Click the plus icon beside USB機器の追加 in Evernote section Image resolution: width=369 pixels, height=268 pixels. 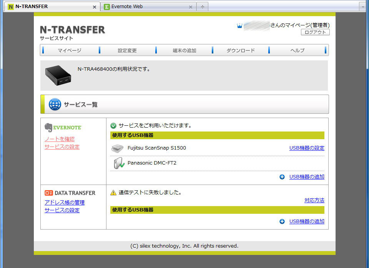[282, 177]
